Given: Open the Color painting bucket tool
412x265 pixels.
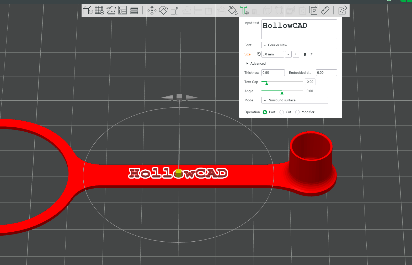Looking at the screenshot, I should tap(233, 10).
